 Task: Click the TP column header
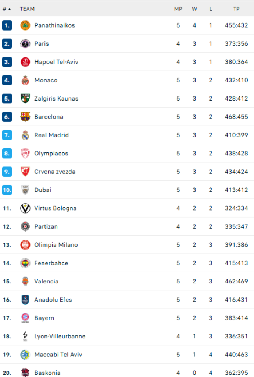pyautogui.click(x=236, y=9)
